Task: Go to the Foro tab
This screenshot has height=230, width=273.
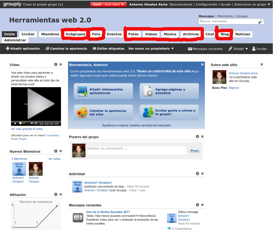Action: point(96,34)
